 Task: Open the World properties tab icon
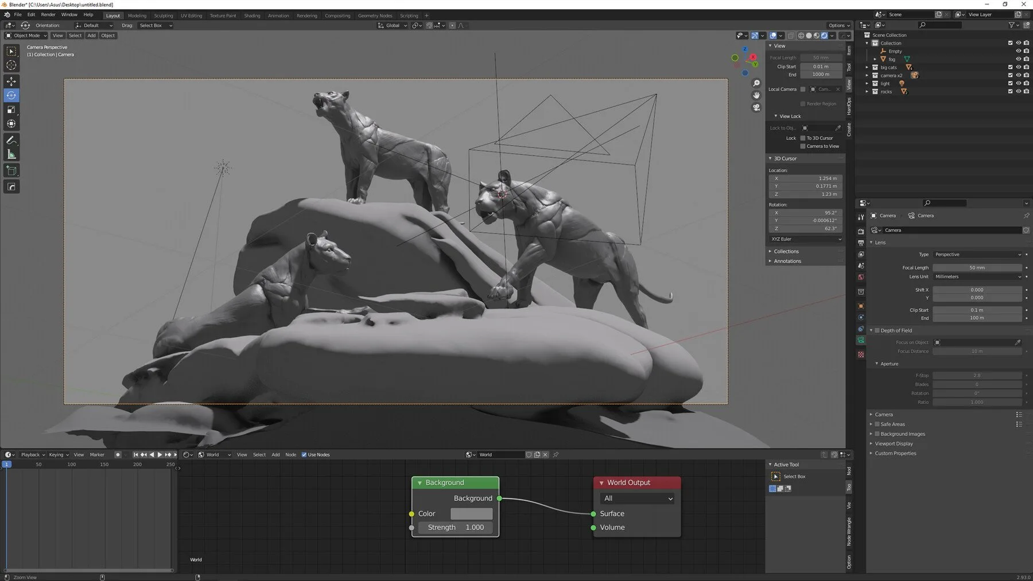[861, 277]
